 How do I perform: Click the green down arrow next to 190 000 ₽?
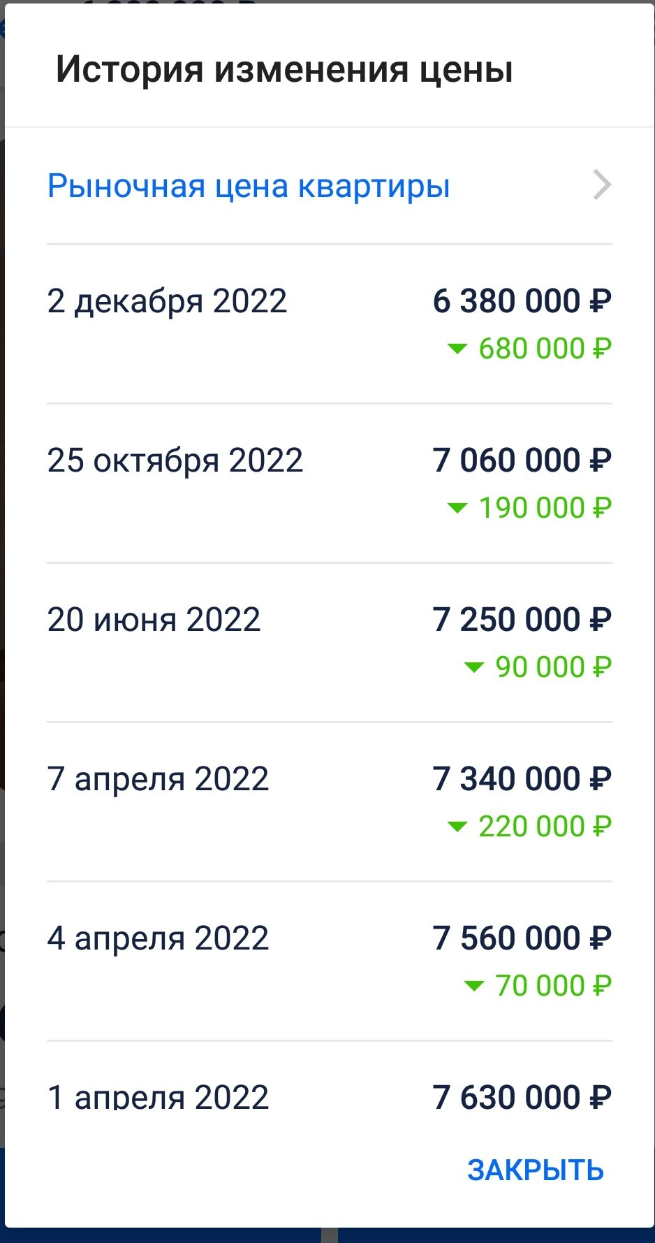click(x=457, y=508)
